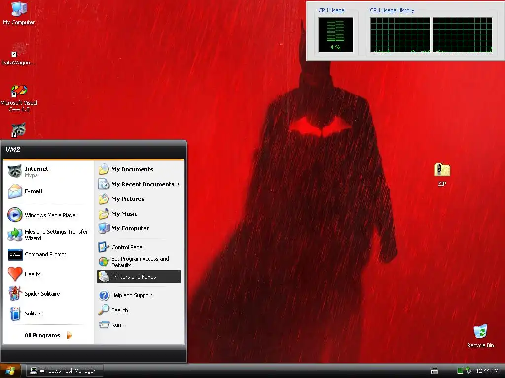Open the Run dialog
The image size is (505, 378).
point(139,325)
